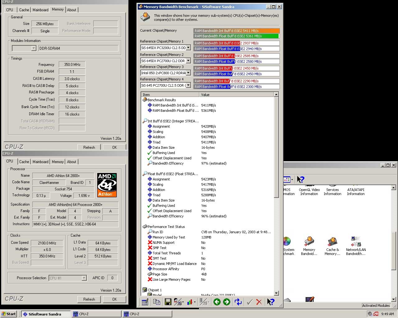Click the green Float Buff'd 5361 MB/s bar
The image size is (398, 318).
coord(236,36)
